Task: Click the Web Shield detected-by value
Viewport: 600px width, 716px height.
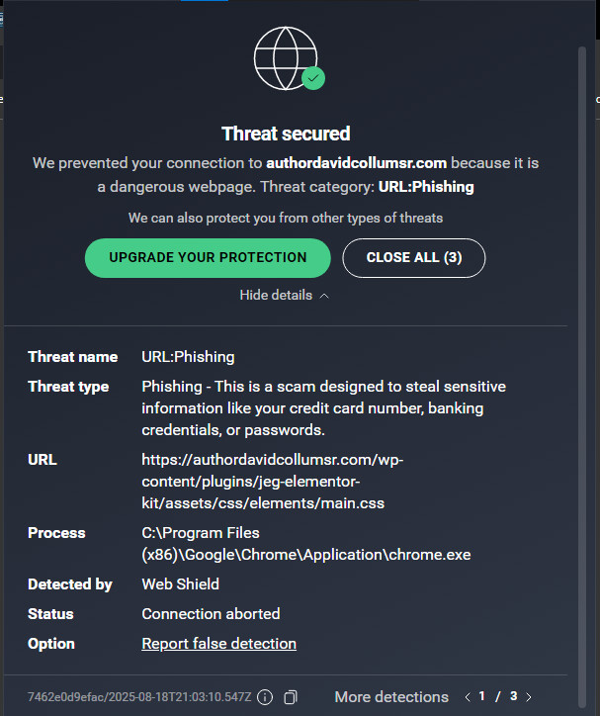Action: [x=180, y=583]
